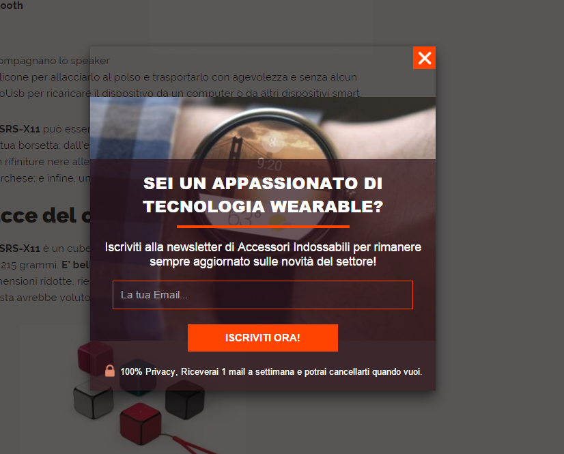Image resolution: width=564 pixels, height=454 pixels.
Task: Close the newsletter popup with the X
Action: [424, 58]
